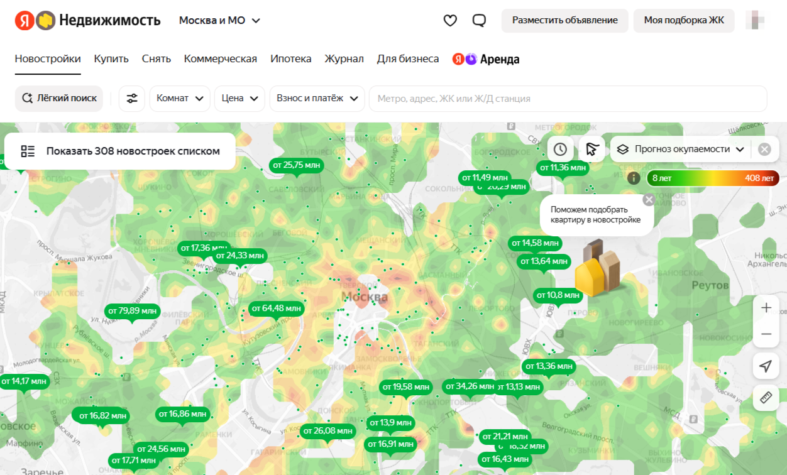Select the ruler measurement tool
Screen dimensions: 787x475
click(766, 398)
